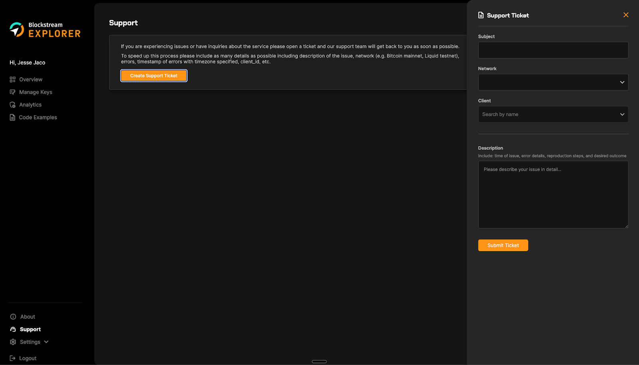Screen dimensions: 639x365
Task: Click the Blockstream Explorer logo
Action: (x=45, y=30)
